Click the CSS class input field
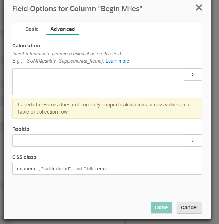The width and height of the screenshot is (219, 224). pyautogui.click(x=107, y=169)
